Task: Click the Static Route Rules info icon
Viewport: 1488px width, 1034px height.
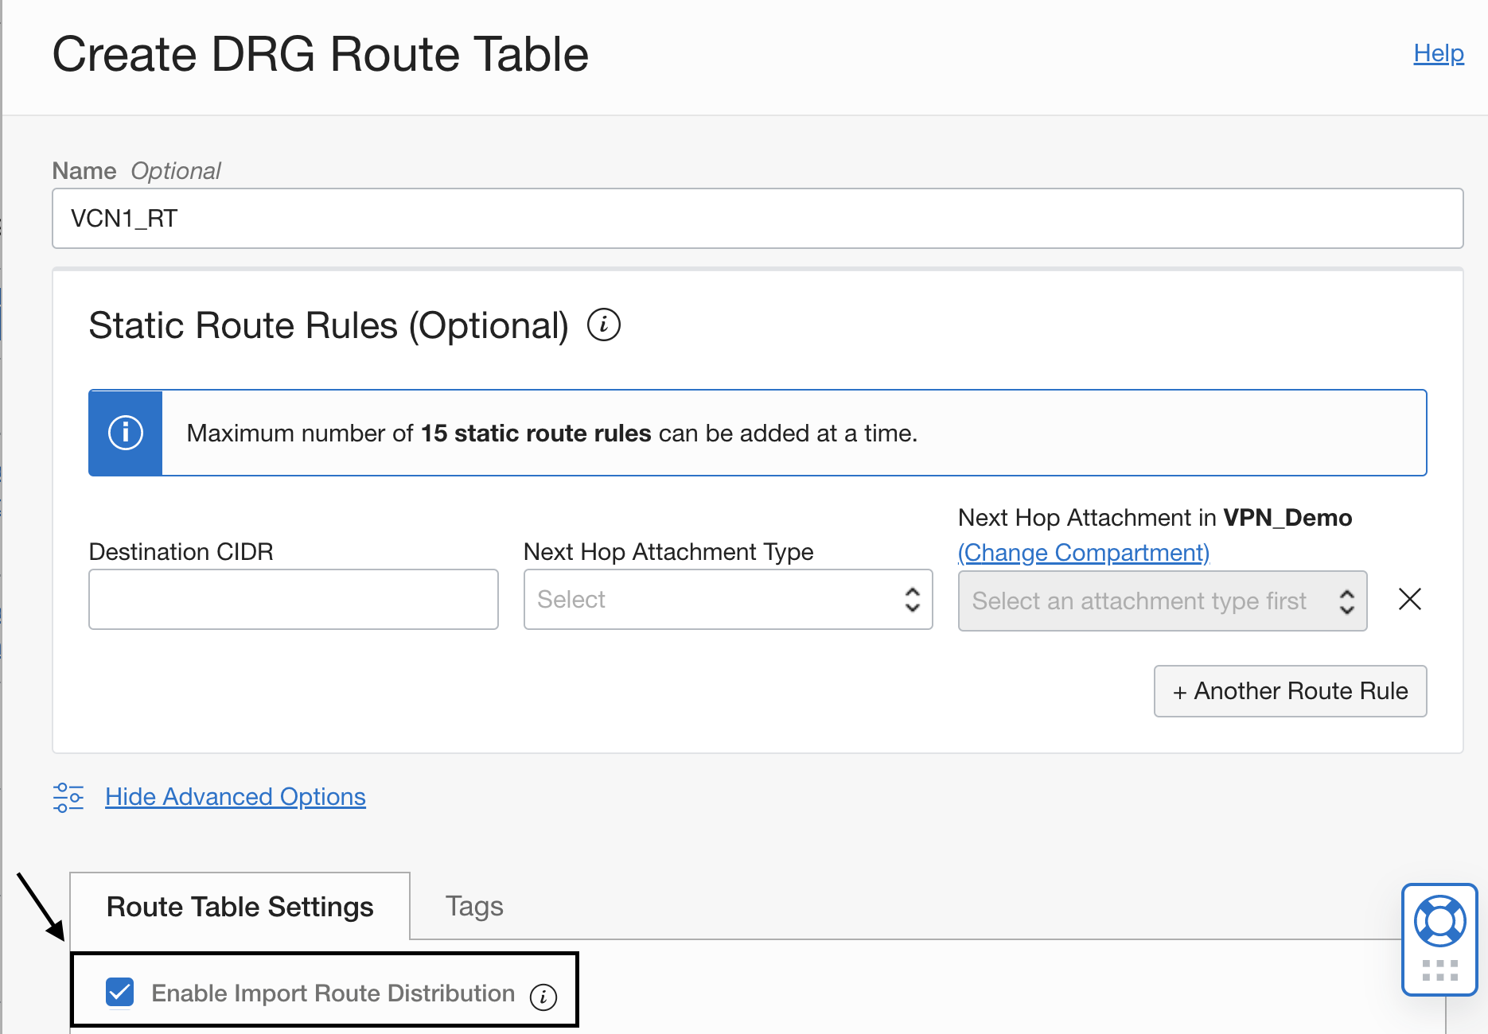Action: point(603,325)
